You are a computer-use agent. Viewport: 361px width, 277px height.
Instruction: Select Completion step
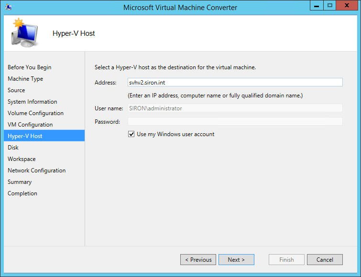(x=22, y=193)
